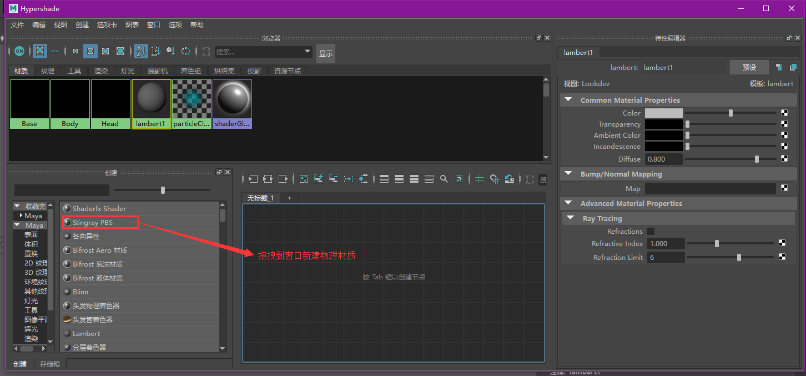Screen dimensions: 806x376
Task: Enable the Refractions checkbox
Action: click(x=651, y=231)
